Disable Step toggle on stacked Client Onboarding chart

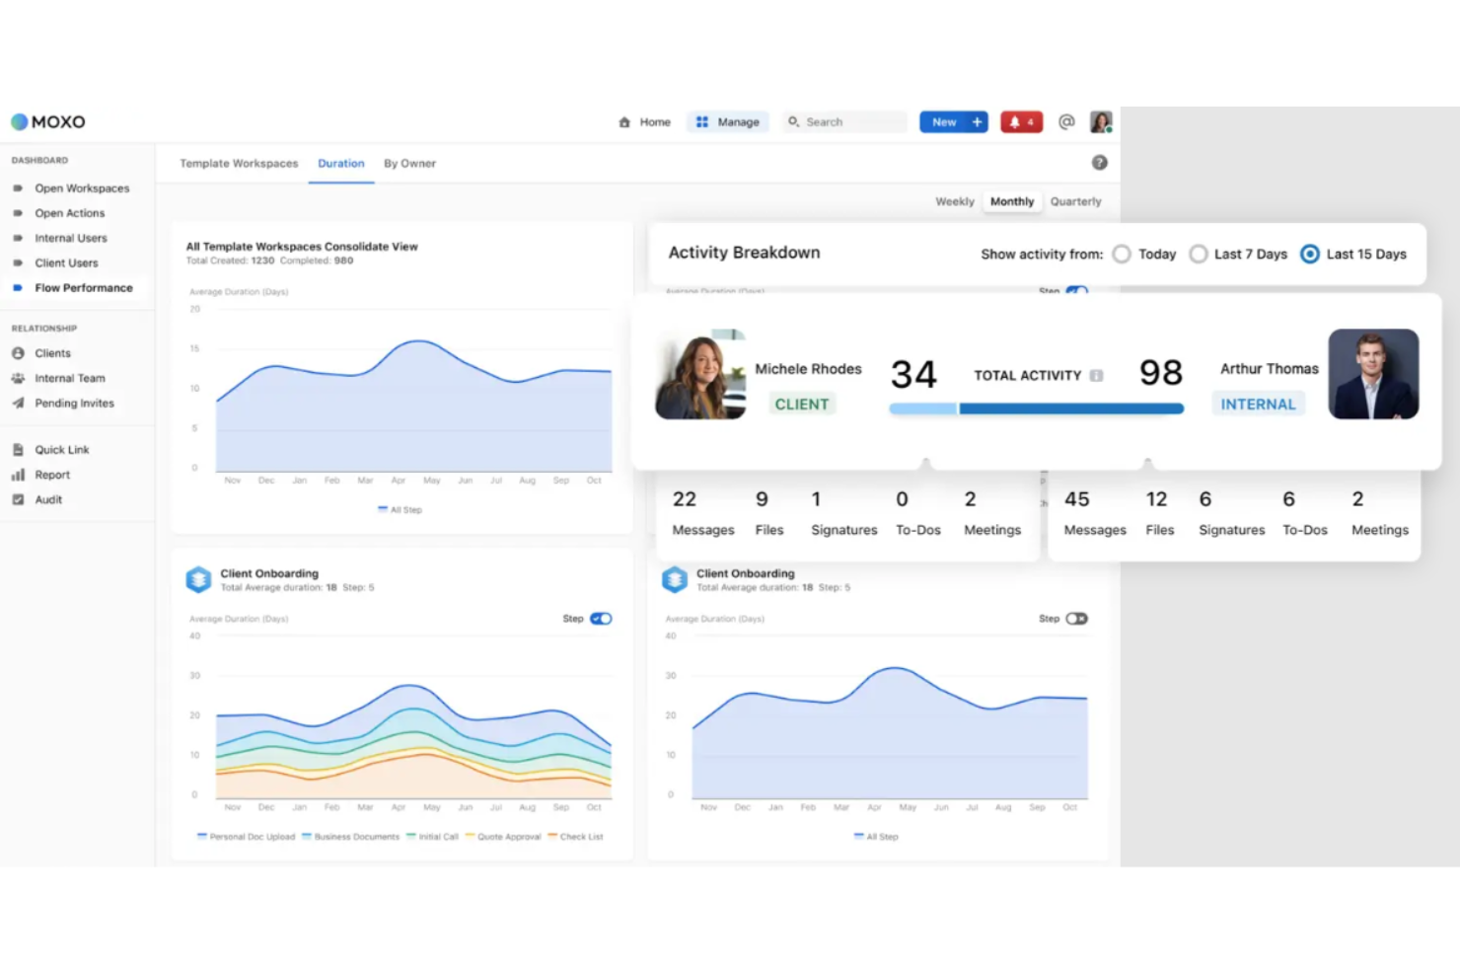click(601, 619)
